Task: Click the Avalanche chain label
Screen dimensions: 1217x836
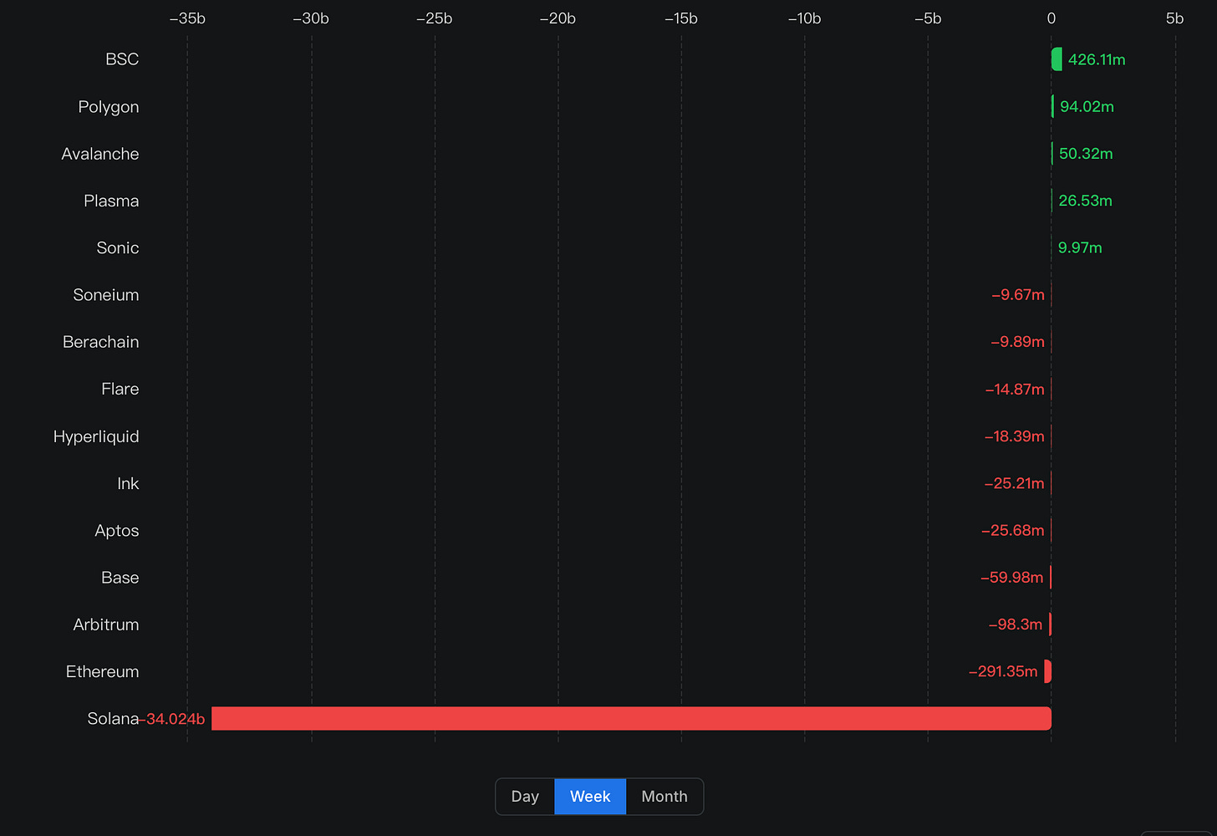Action: coord(100,154)
